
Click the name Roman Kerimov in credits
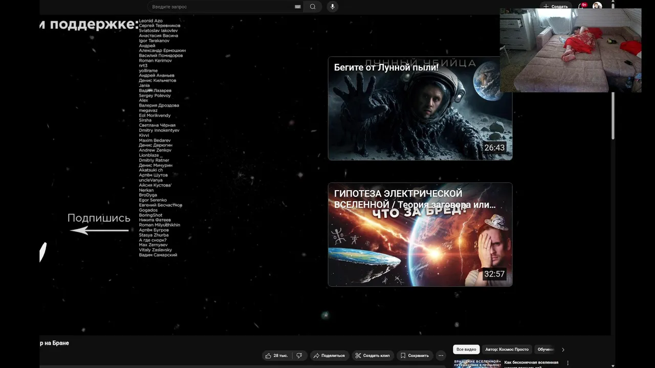155,61
